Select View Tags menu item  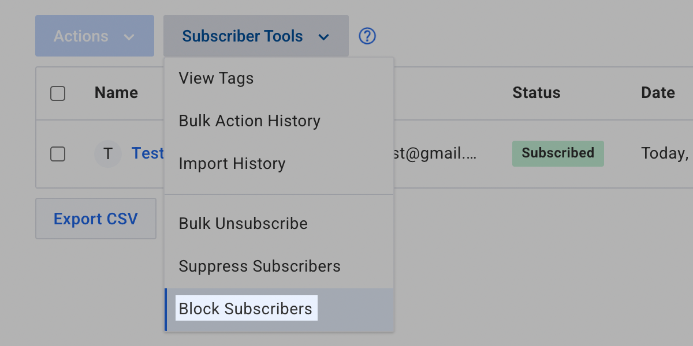tap(216, 78)
